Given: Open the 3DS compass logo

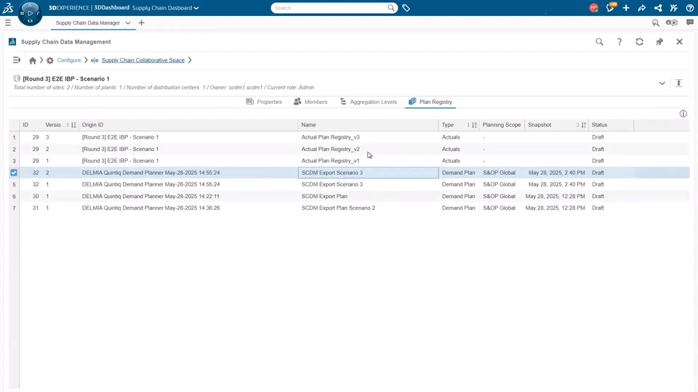Looking at the screenshot, I should (8, 7).
